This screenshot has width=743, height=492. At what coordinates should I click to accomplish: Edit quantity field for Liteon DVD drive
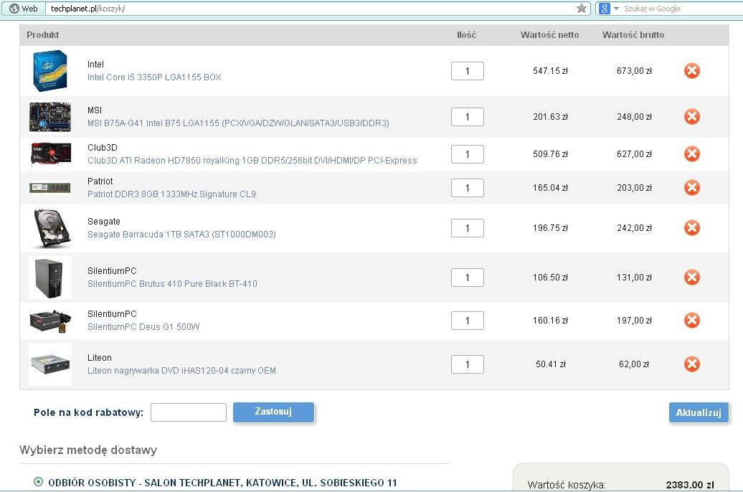467,364
